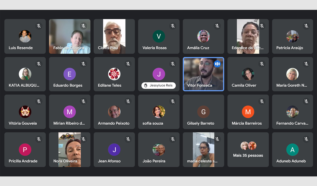The width and height of the screenshot is (317, 186).
Task: Click Camila Oliver profile photo
Action: (248, 74)
